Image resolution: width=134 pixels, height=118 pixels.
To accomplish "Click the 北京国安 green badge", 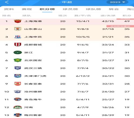I will coord(18,60).
